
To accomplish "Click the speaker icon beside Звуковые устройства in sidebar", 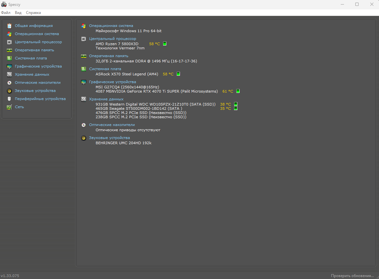I will pyautogui.click(x=9, y=91).
